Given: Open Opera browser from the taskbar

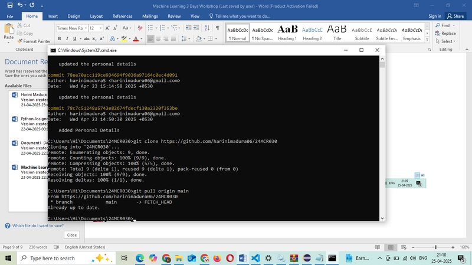Looking at the screenshot, I should tap(230, 258).
